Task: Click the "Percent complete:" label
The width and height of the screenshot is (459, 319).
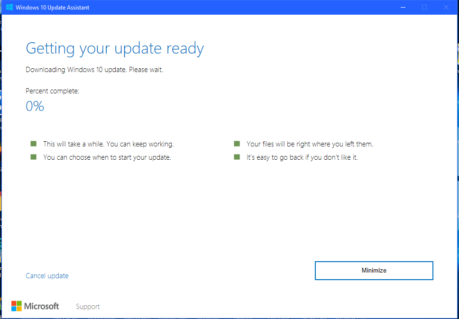Action: point(53,91)
